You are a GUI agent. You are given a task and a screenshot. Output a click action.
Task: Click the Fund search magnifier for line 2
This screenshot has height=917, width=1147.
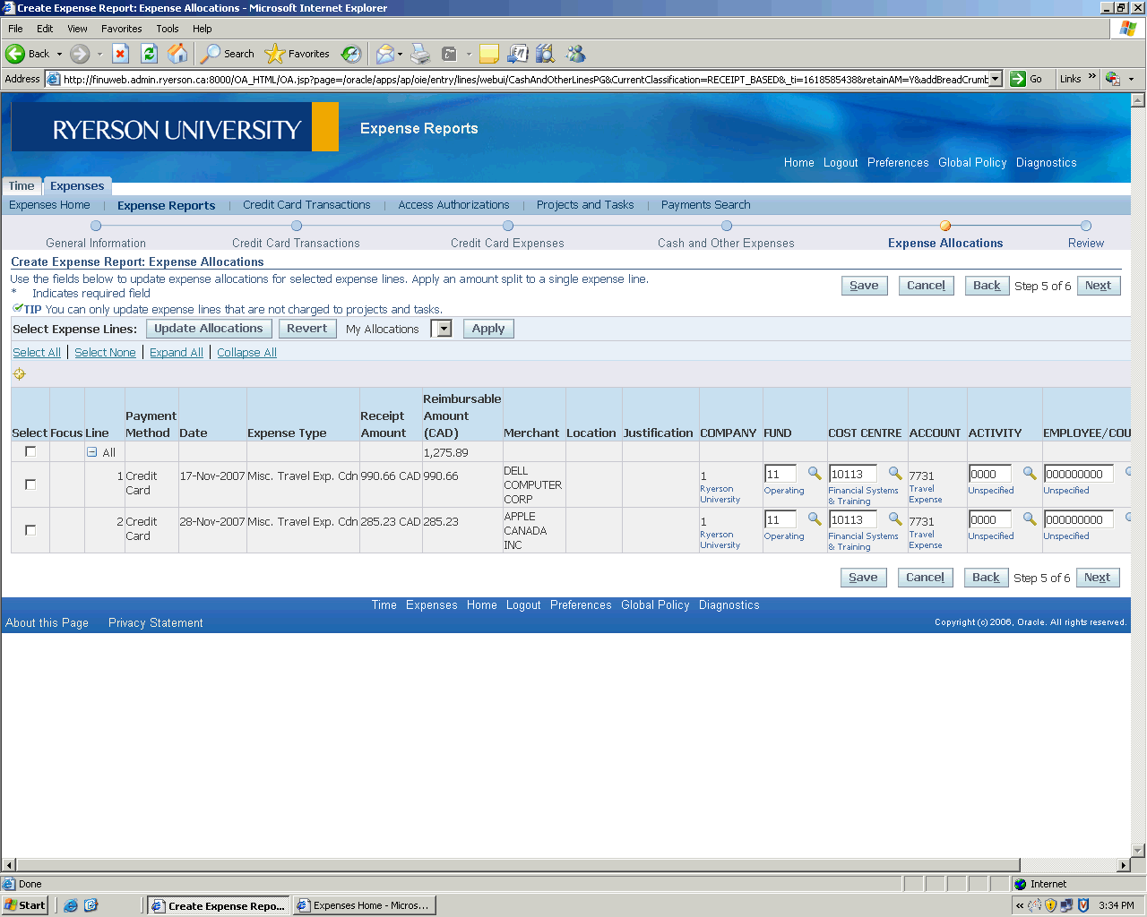click(814, 518)
